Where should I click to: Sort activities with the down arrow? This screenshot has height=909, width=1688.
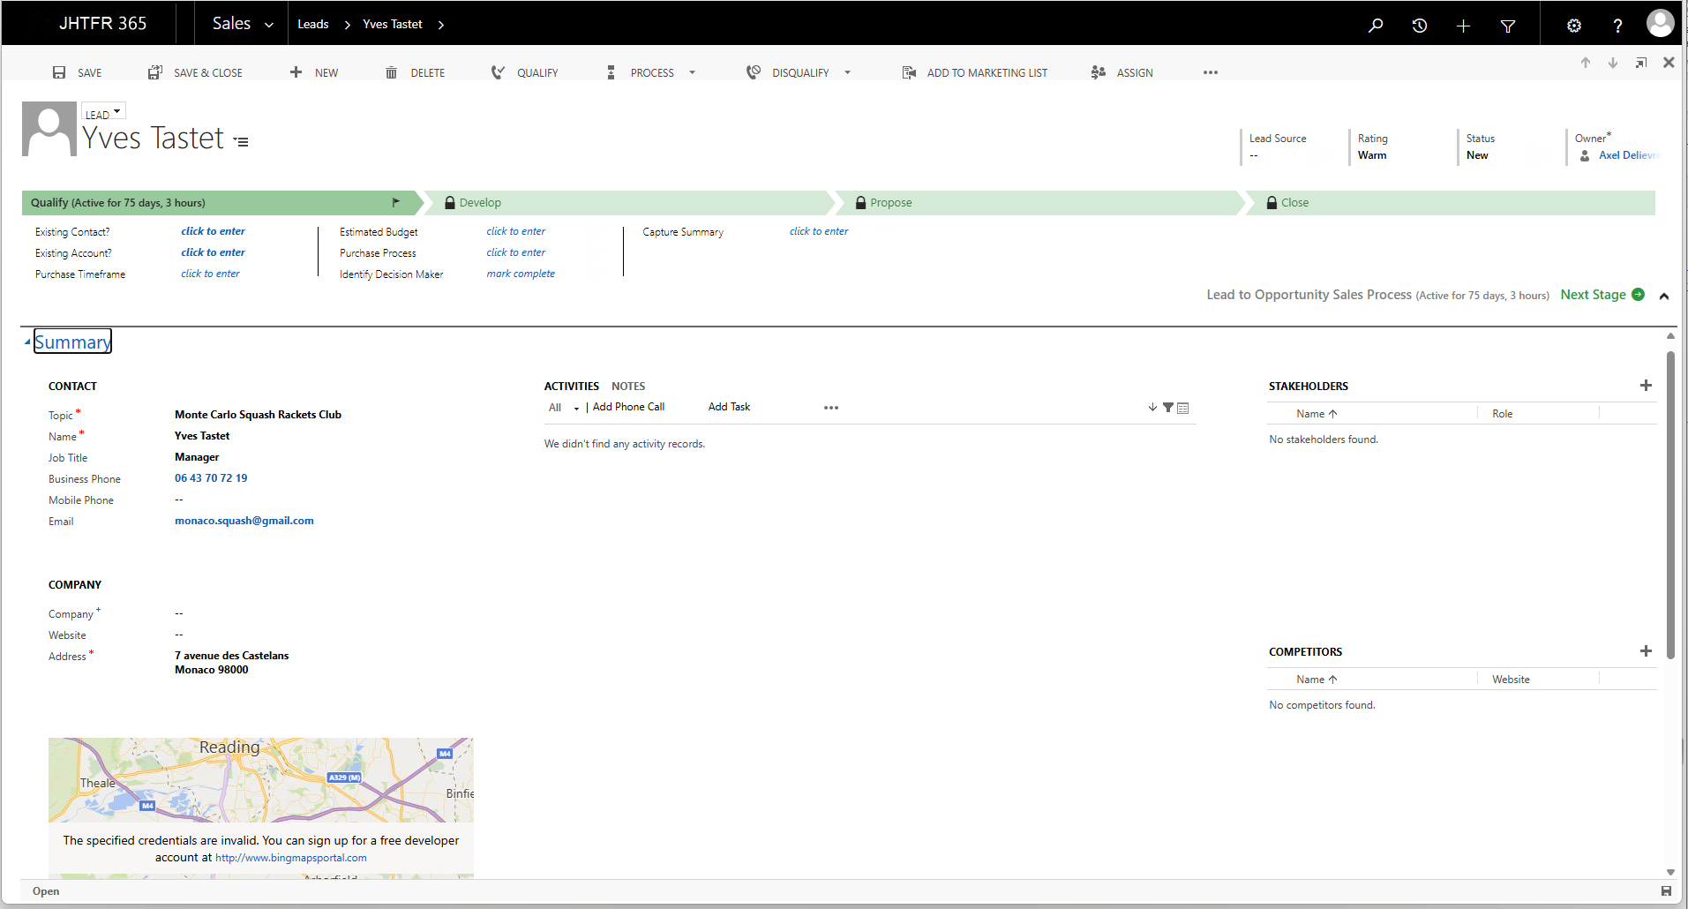pyautogui.click(x=1152, y=408)
